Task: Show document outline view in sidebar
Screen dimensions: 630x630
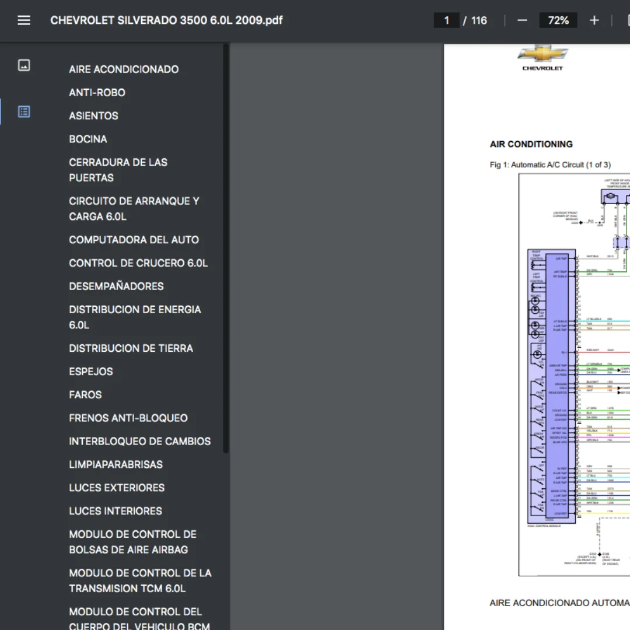Action: click(x=24, y=111)
